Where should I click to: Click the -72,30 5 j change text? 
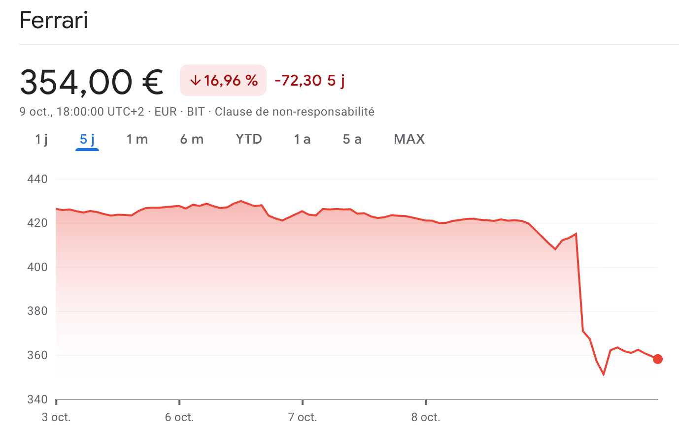309,80
